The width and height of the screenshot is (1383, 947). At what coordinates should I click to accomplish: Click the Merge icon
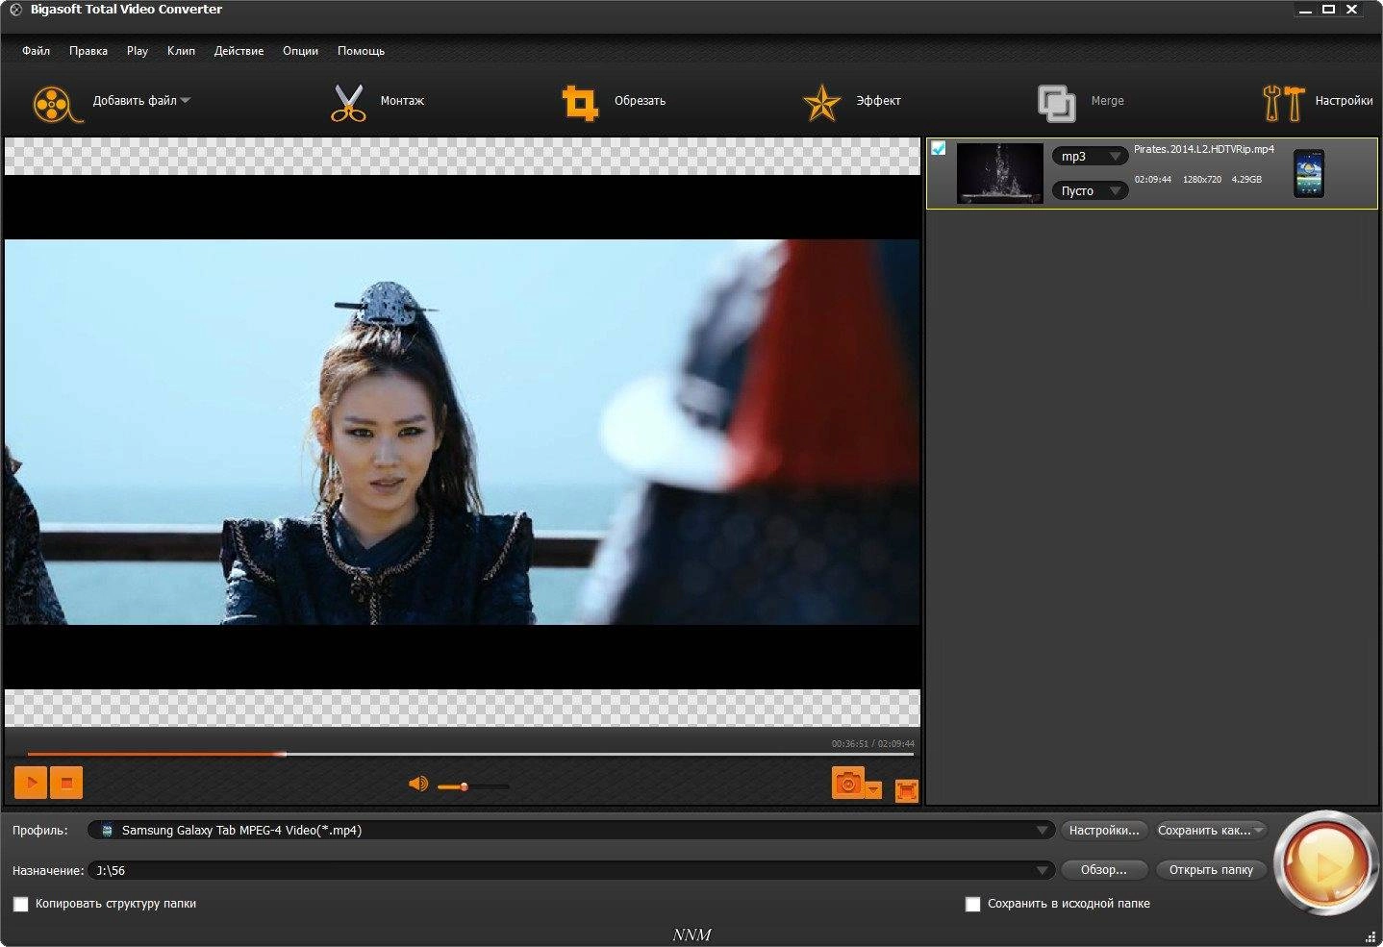coord(1056,103)
